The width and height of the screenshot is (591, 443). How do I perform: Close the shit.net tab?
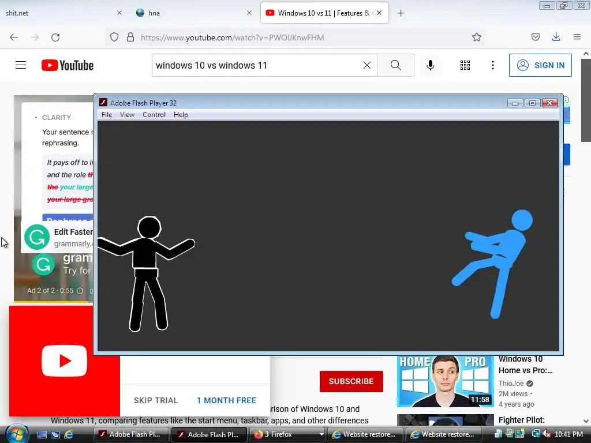pyautogui.click(x=119, y=13)
